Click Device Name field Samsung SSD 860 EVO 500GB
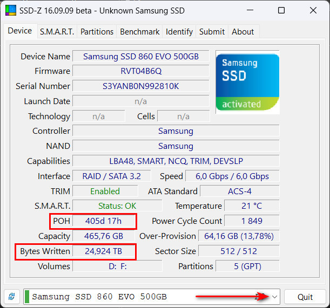330x308 pixels. click(x=141, y=56)
